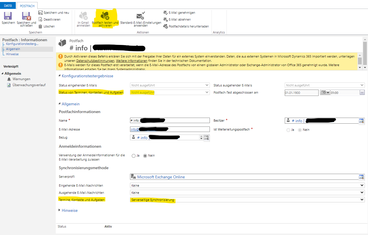Image resolution: width=368 pixels, height=235 pixels.
Task: Switch to the DATEI tab
Action: coord(8,5)
